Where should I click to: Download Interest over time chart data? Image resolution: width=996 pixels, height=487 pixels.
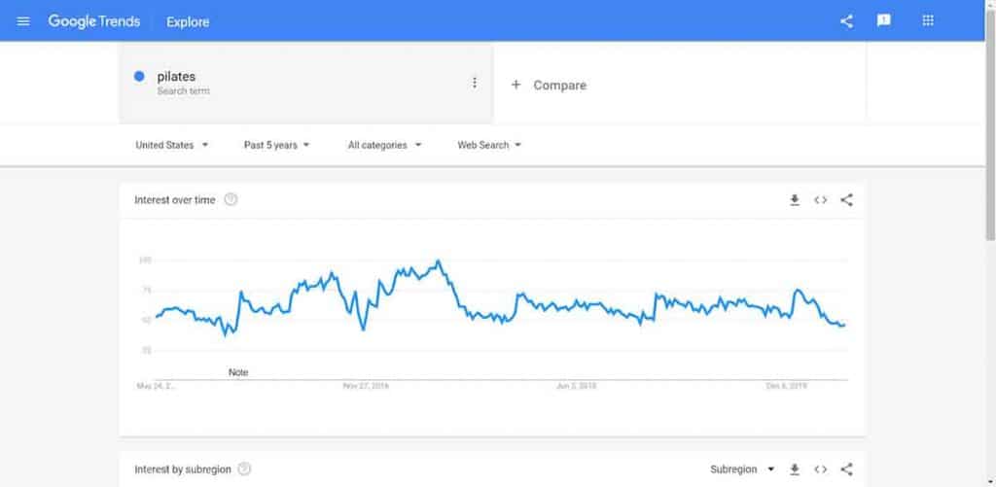(x=794, y=200)
